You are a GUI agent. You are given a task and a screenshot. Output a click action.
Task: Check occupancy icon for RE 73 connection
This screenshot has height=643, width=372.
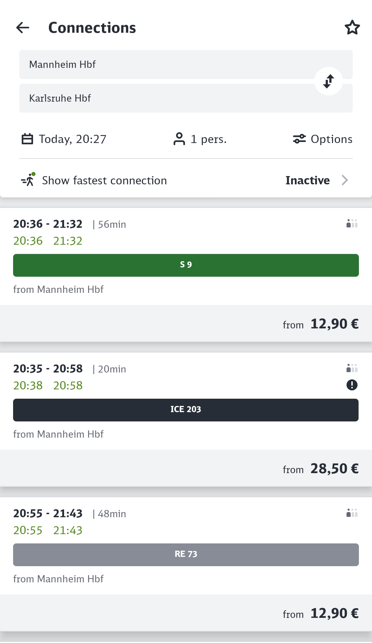coord(352,513)
